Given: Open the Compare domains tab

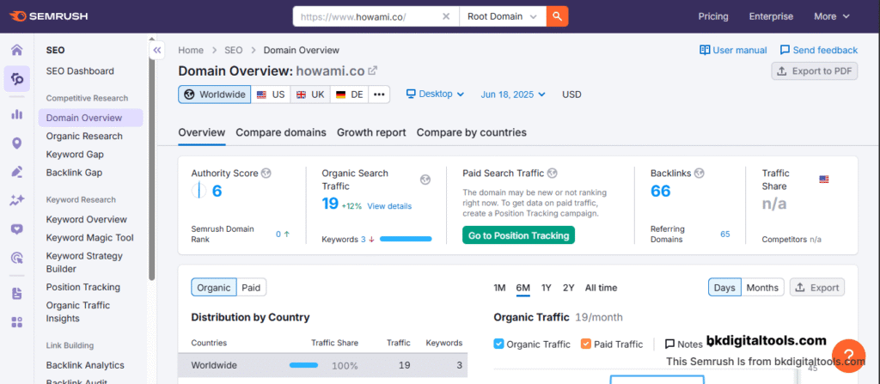Looking at the screenshot, I should pyautogui.click(x=281, y=132).
